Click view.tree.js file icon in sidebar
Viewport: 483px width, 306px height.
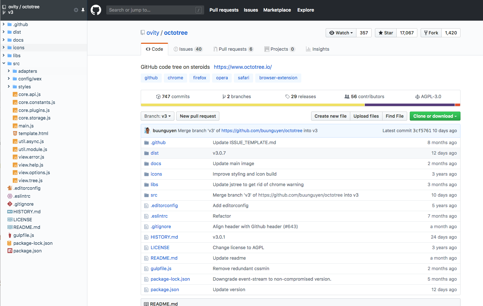(x=15, y=181)
